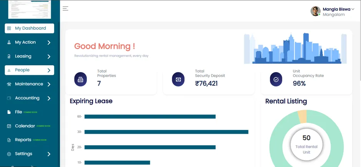Select the People menu label
The height and width of the screenshot is (167, 361).
(22, 70)
